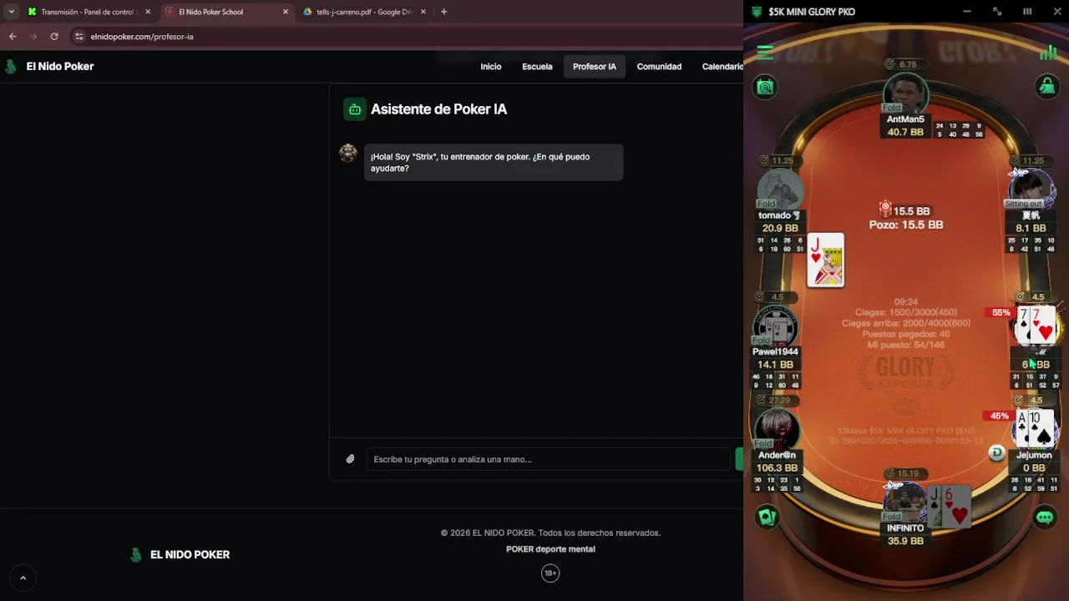The image size is (1069, 601).
Task: Close the Transmisión browser tab
Action: (148, 12)
